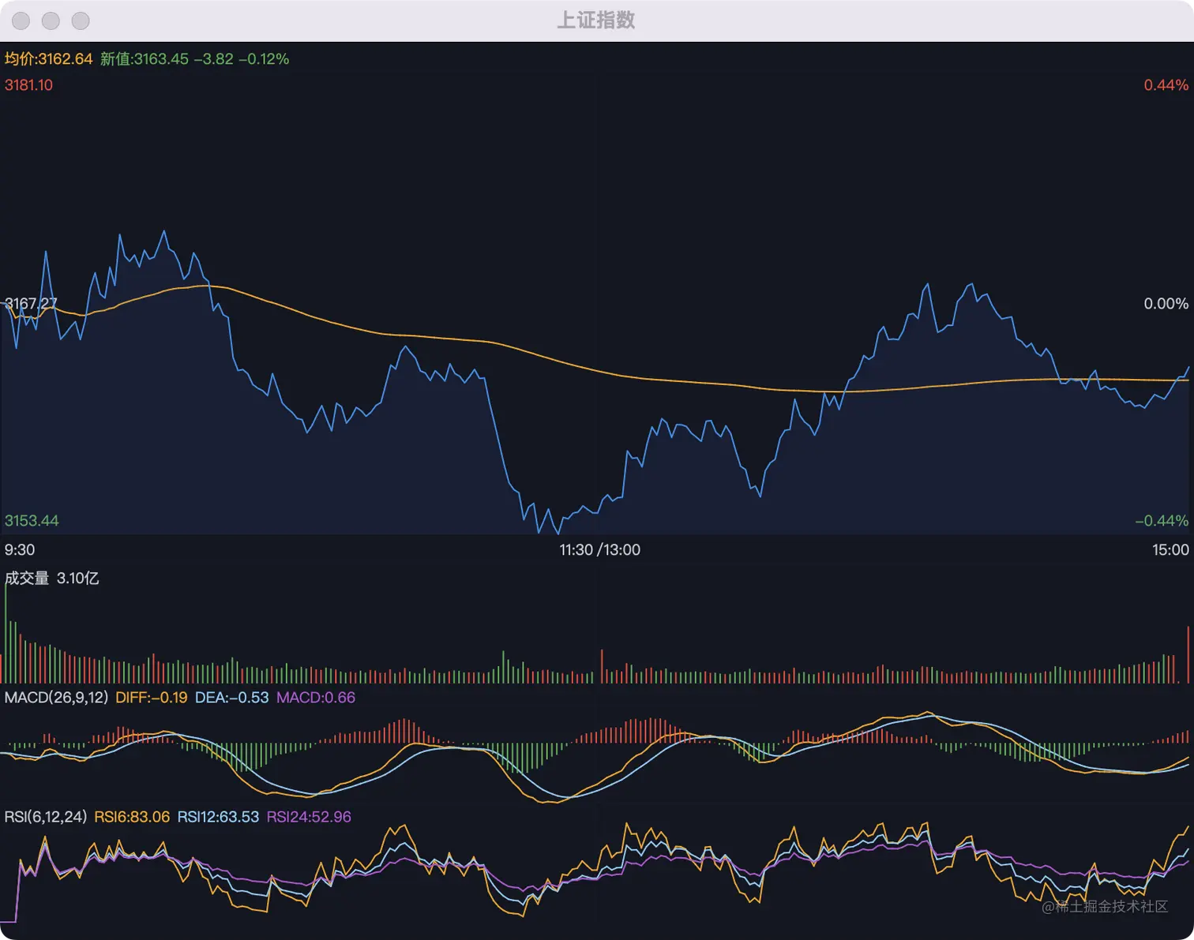Click the green zoom window button
The image size is (1194, 940).
(81, 21)
